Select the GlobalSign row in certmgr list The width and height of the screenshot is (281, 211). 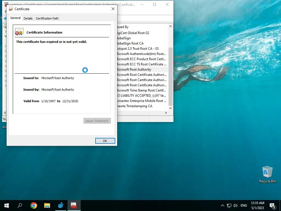142,38
